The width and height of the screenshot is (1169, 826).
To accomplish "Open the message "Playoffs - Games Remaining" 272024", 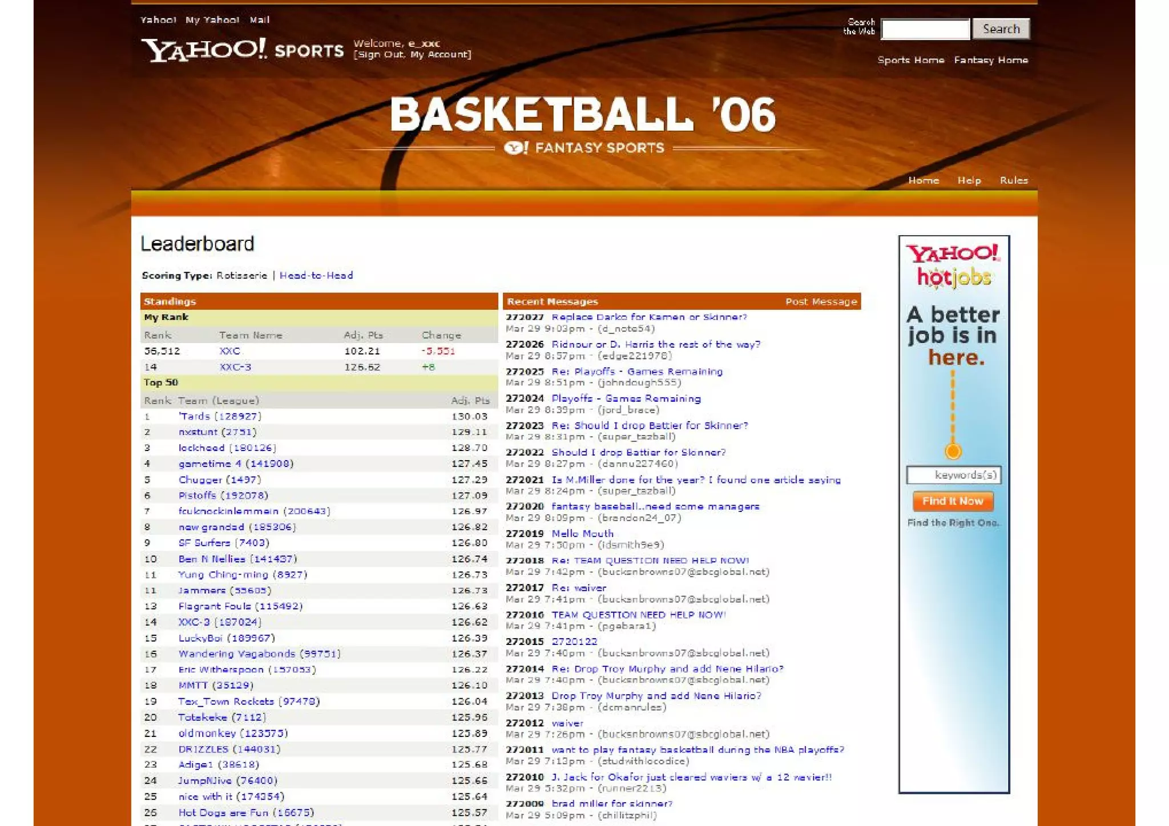I will [x=626, y=398].
